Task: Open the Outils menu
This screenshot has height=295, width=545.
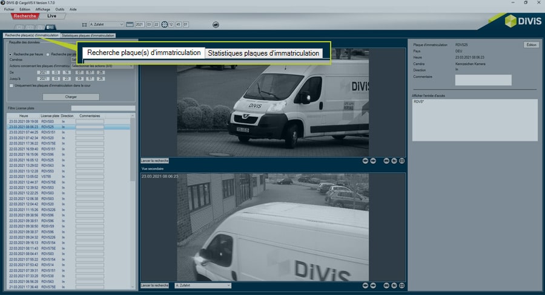Action: pos(60,10)
